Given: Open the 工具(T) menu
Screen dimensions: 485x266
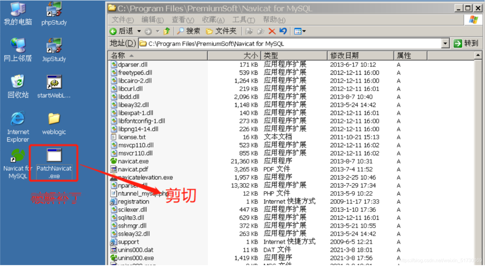Looking at the screenshot, I should [244, 20].
